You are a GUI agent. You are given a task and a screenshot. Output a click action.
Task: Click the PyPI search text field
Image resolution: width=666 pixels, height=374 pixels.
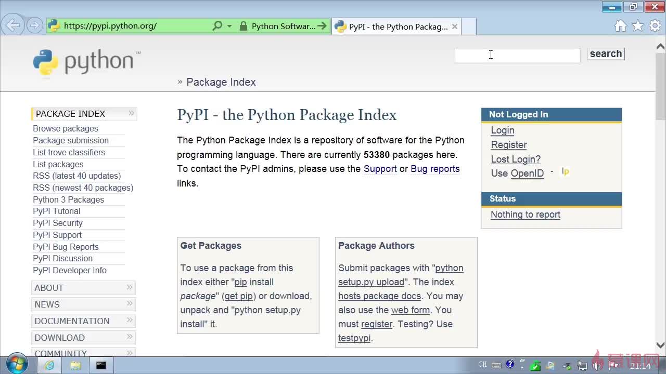517,55
